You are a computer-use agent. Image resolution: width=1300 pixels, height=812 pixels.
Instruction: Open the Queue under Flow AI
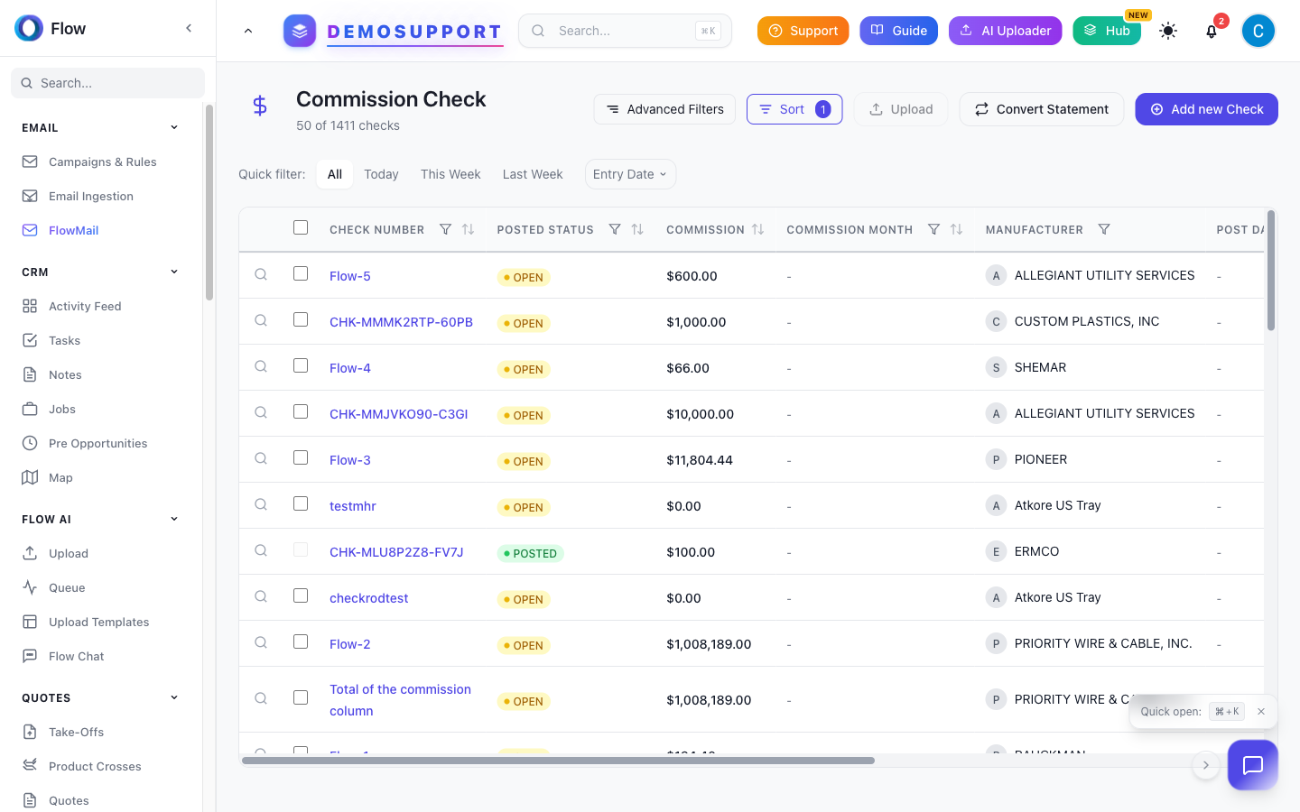[x=64, y=587]
